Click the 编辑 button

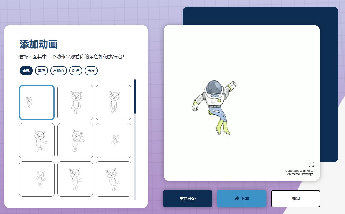(x=295, y=199)
